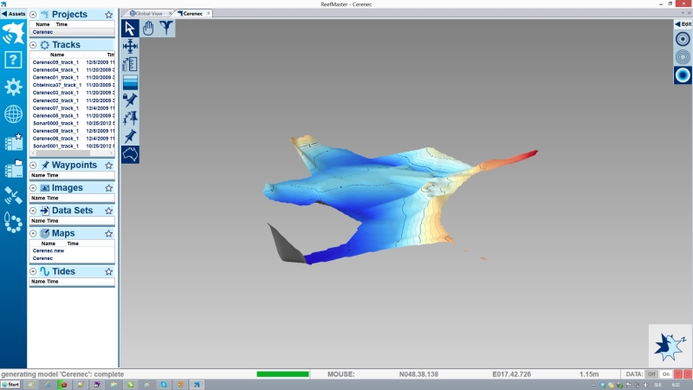693x390 pixels.
Task: Toggle the star on Tracks panel
Action: point(108,44)
